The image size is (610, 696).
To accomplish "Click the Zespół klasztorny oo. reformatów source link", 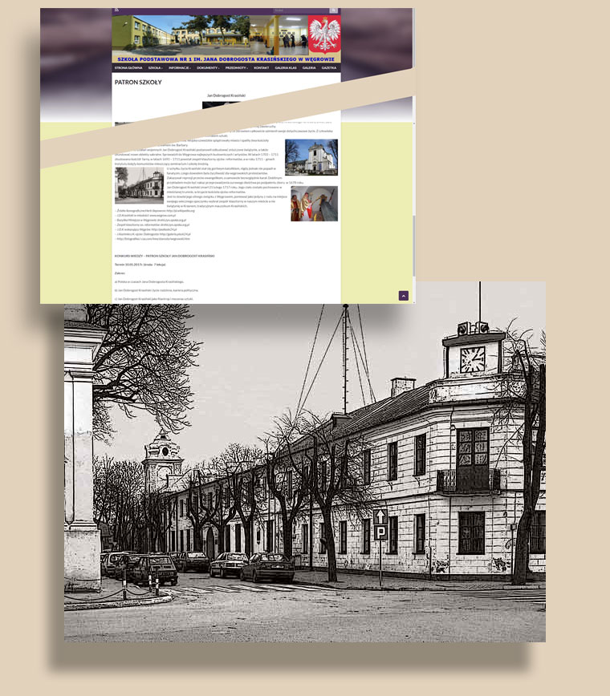I will click(x=152, y=225).
